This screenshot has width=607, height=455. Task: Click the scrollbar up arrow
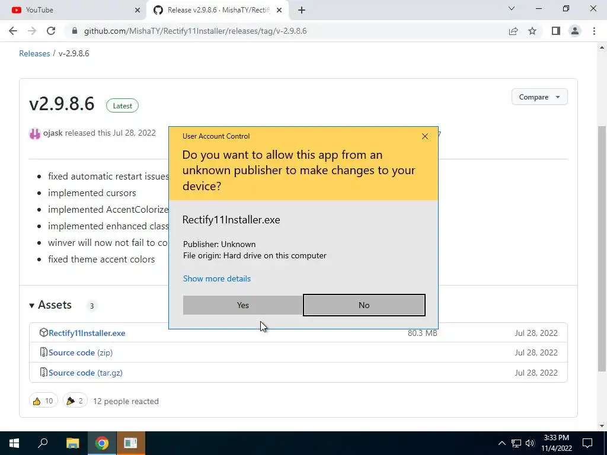pos(602,47)
